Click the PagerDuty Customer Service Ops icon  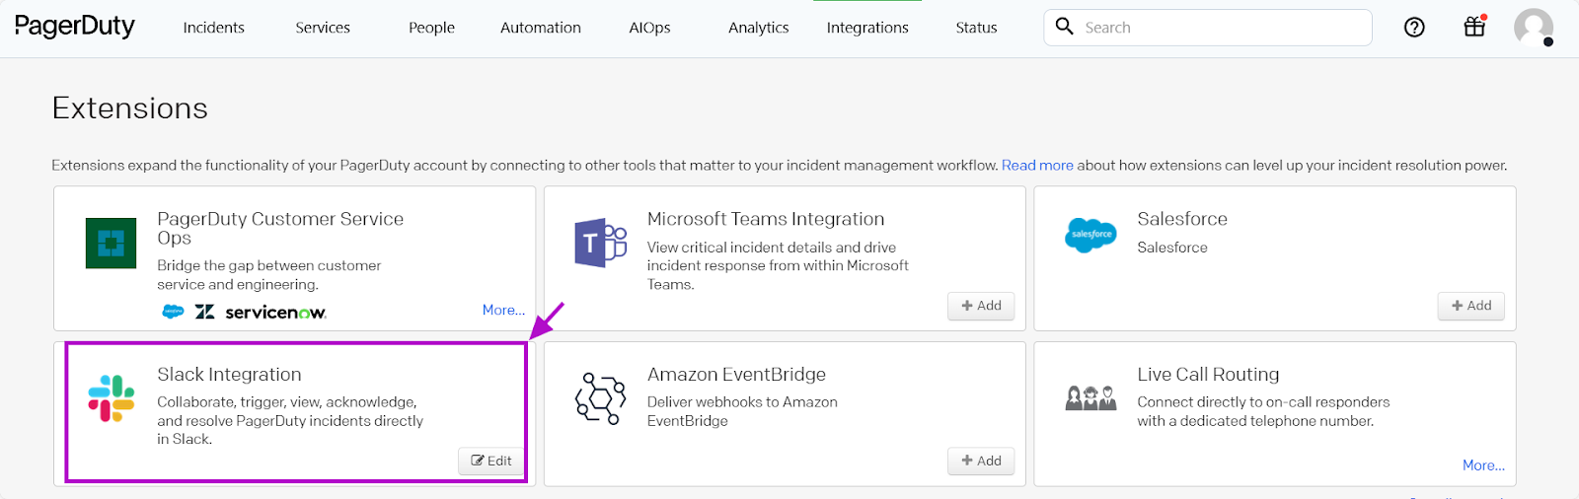pyautogui.click(x=111, y=243)
